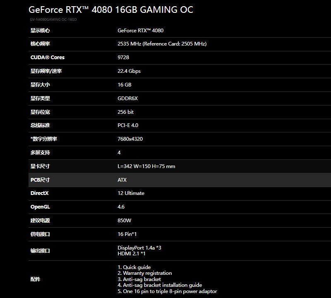Select the GDDR6X value
331x298 pixels.
click(127, 98)
